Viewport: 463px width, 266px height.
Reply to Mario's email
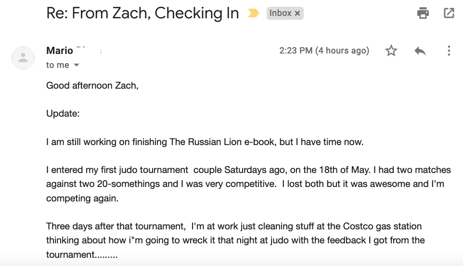(420, 51)
